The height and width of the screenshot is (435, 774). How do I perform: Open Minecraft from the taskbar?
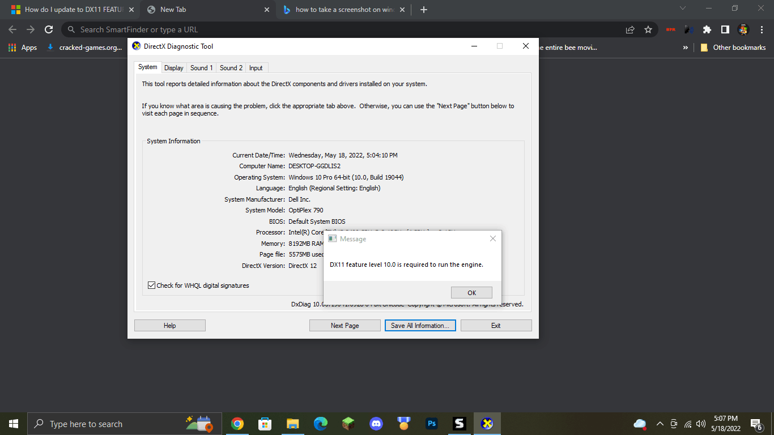348,424
